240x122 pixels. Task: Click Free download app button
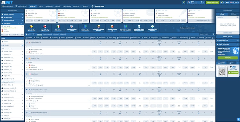point(233,73)
